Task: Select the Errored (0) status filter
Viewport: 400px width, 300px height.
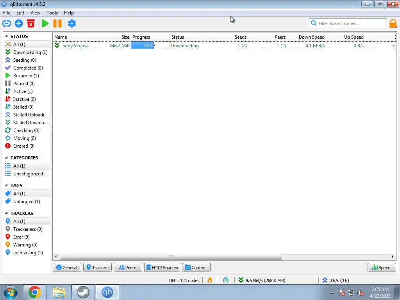Action: 27,146
